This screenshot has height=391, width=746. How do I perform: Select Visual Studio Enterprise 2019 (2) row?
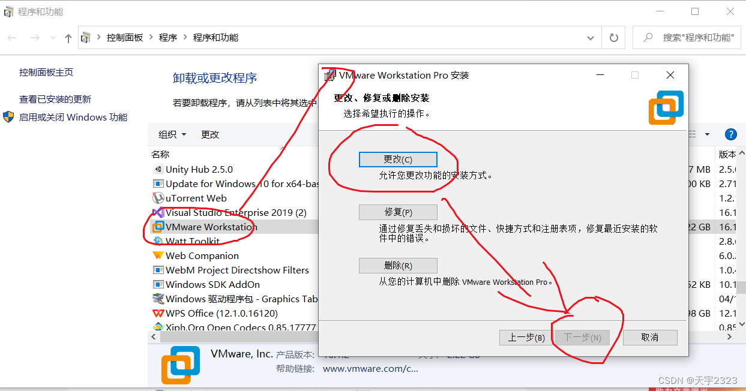pos(235,212)
